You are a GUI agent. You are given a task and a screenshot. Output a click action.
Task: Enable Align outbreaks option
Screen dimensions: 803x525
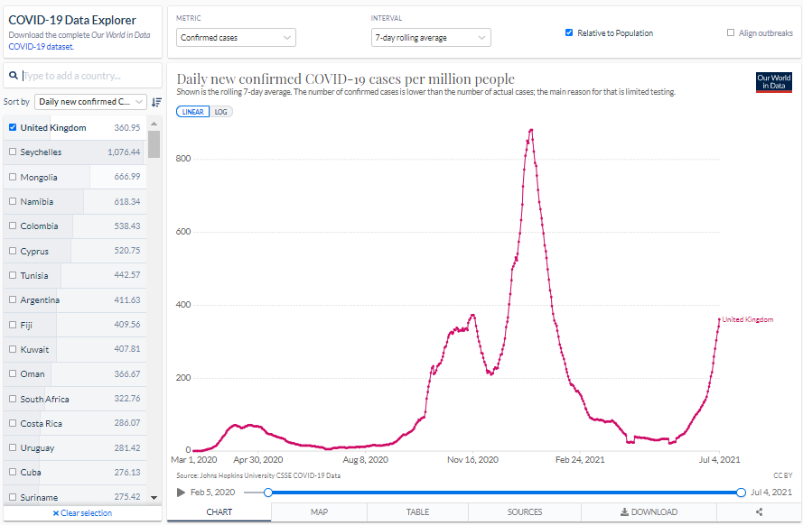(x=731, y=32)
